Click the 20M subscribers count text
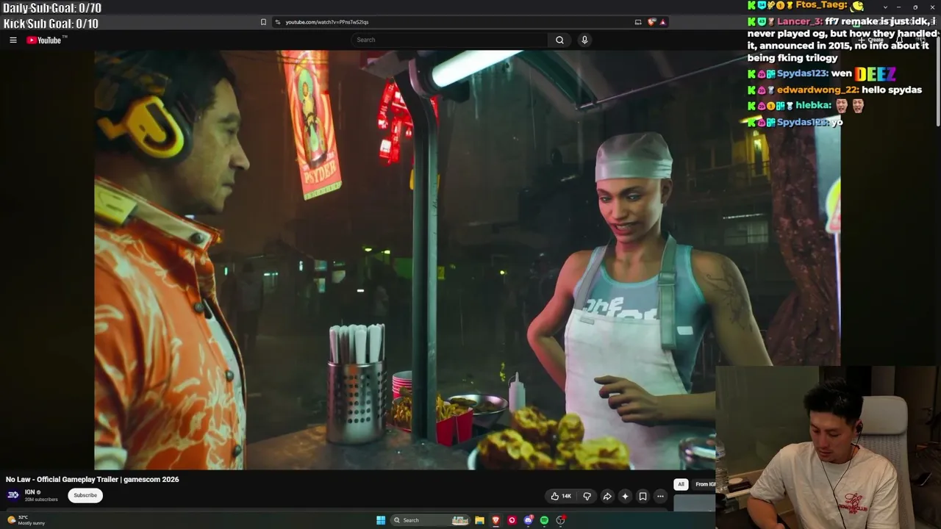The image size is (941, 529). pos(41,500)
